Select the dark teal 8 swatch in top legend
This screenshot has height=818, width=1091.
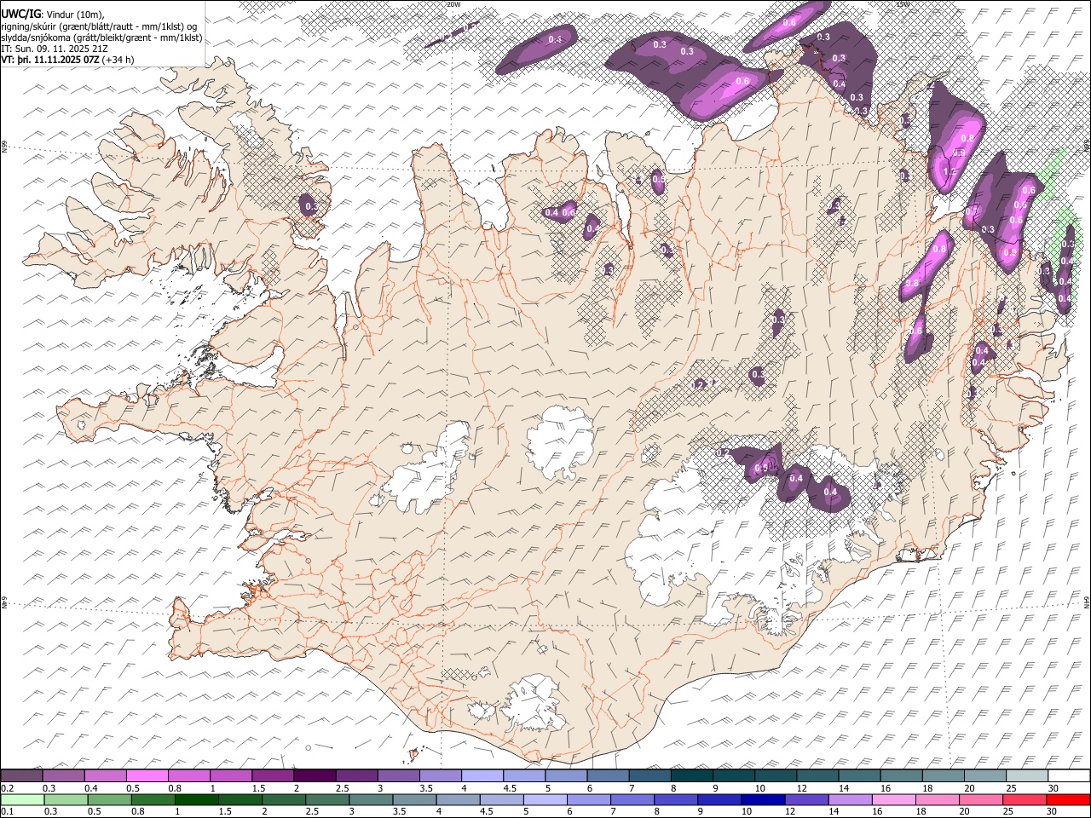pyautogui.click(x=692, y=775)
